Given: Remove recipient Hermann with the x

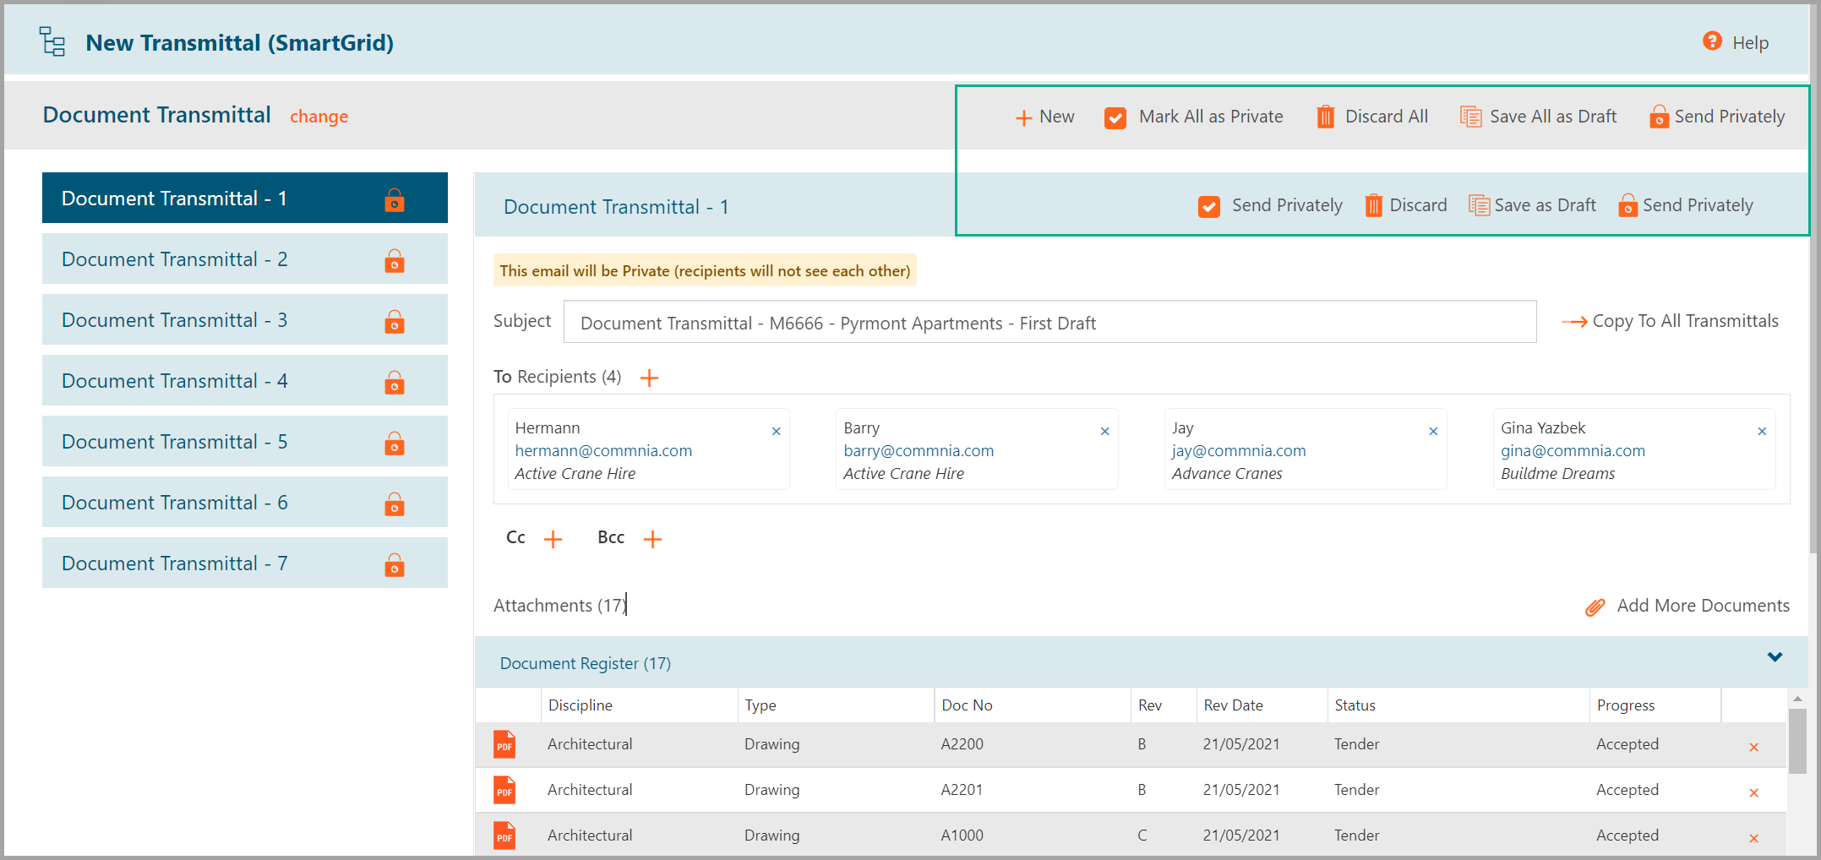Looking at the screenshot, I should 776,431.
